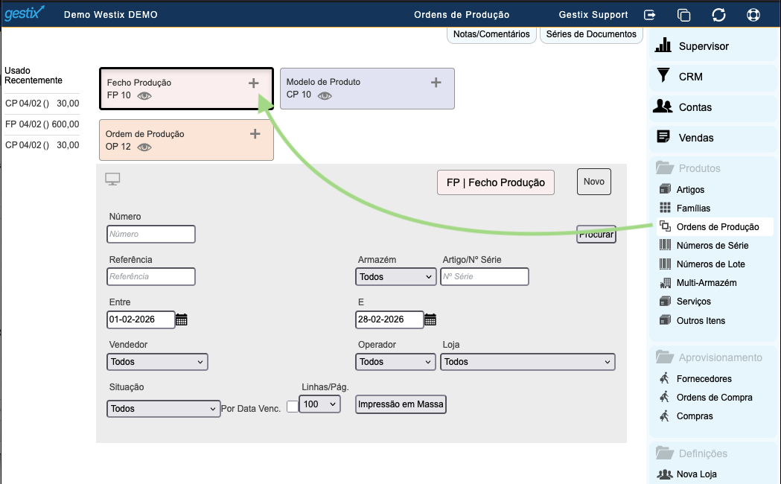Image resolution: width=781 pixels, height=484 pixels.
Task: Select Números de Série in sidebar
Action: click(x=712, y=246)
